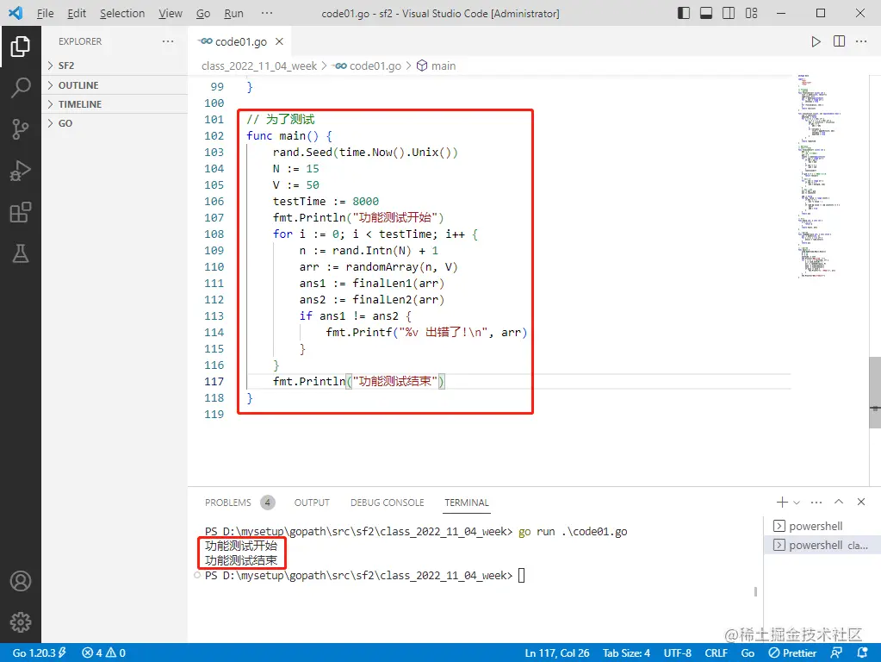Open the Run menu
Image resolution: width=881 pixels, height=662 pixels.
(x=233, y=13)
